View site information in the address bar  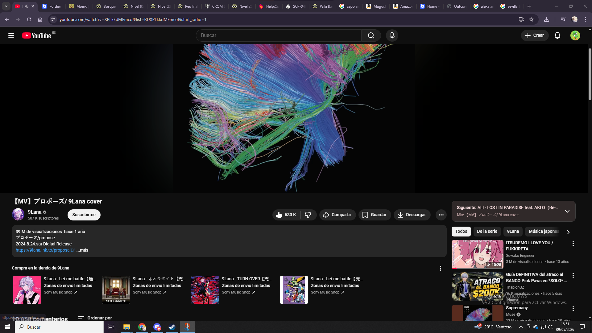(53, 19)
